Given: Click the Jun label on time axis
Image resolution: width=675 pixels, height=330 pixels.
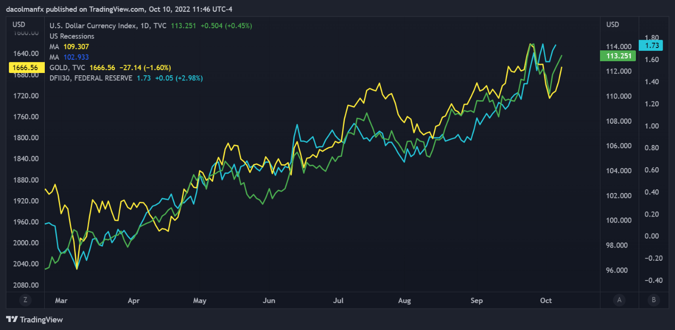Looking at the screenshot, I should 269,300.
